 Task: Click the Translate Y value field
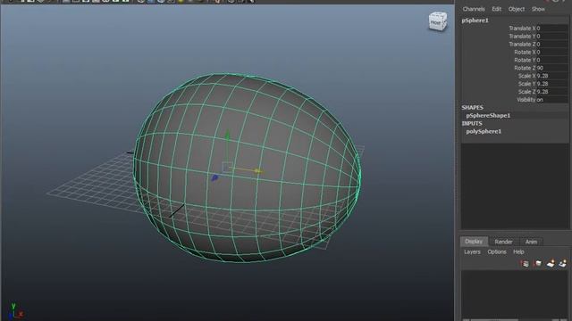pos(551,37)
